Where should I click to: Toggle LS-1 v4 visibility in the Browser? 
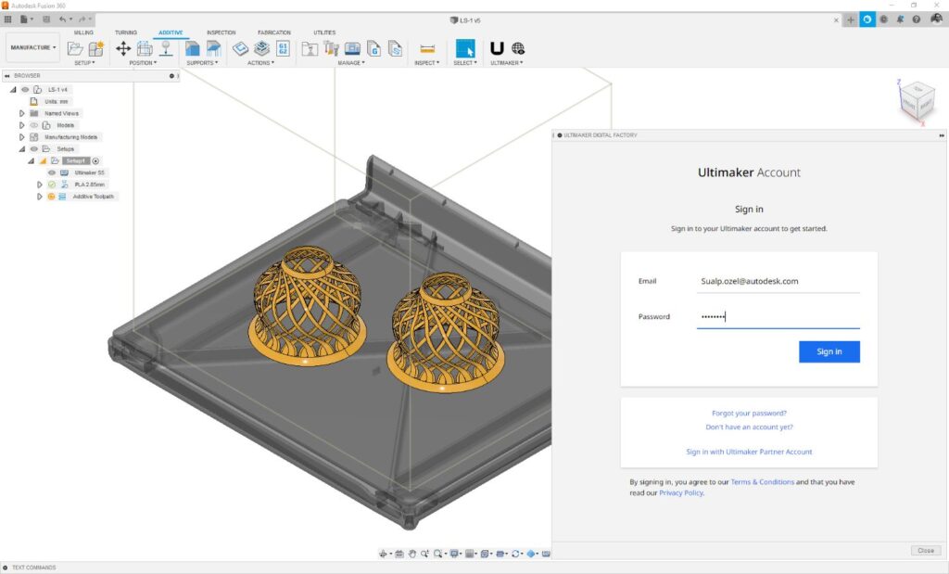tap(24, 90)
